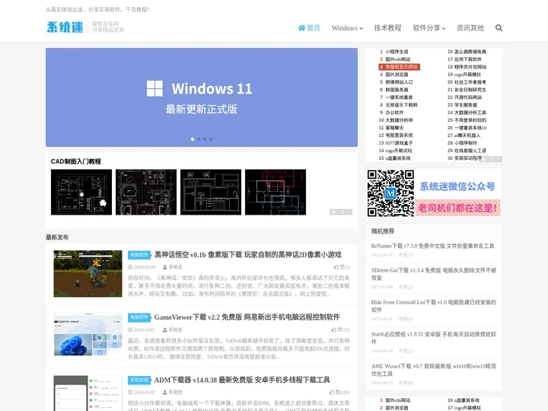Click 随机推荐 section heading
This screenshot has width=548, height=411.
click(383, 231)
